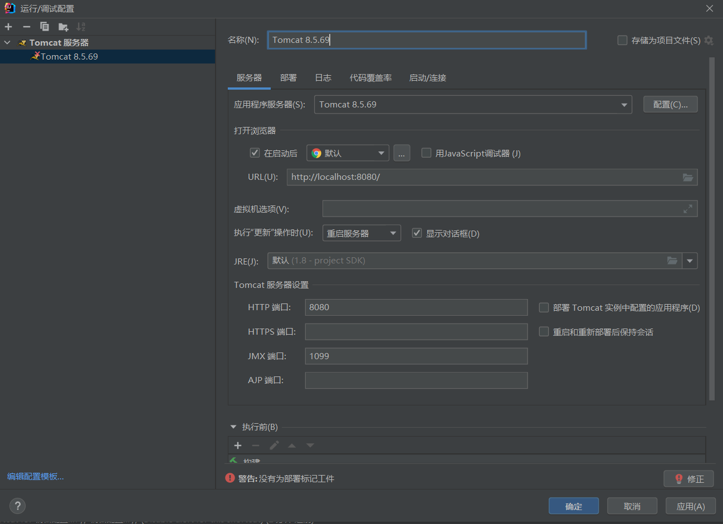Select Tomcat 8.5.69 in the configuration tree
Screen dimensions: 723x524
[108, 56]
